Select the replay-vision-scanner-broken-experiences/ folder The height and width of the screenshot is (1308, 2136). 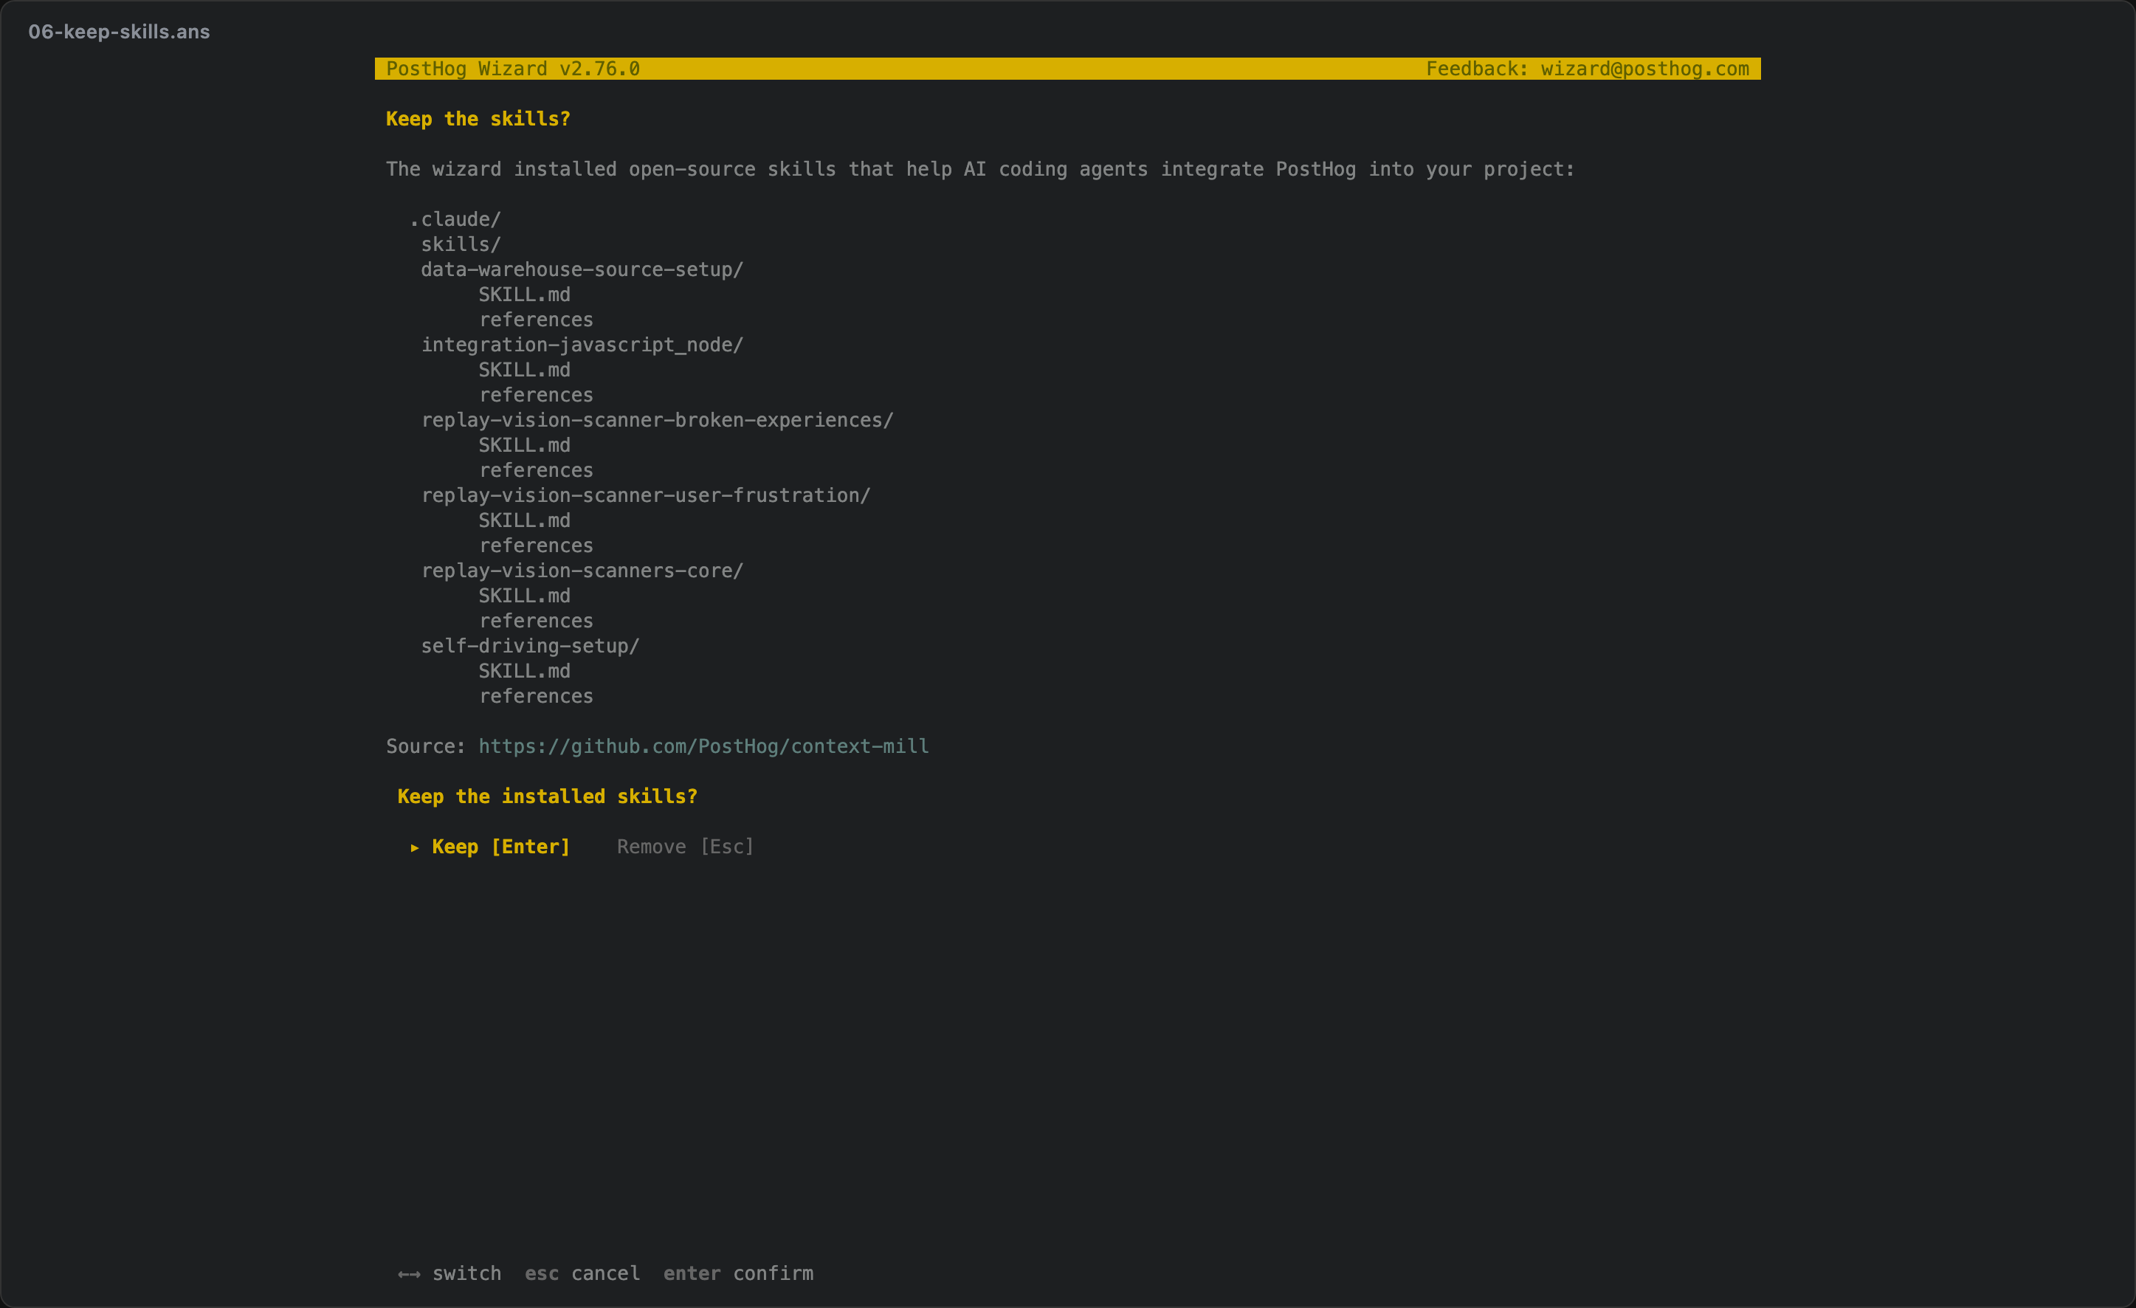[657, 421]
